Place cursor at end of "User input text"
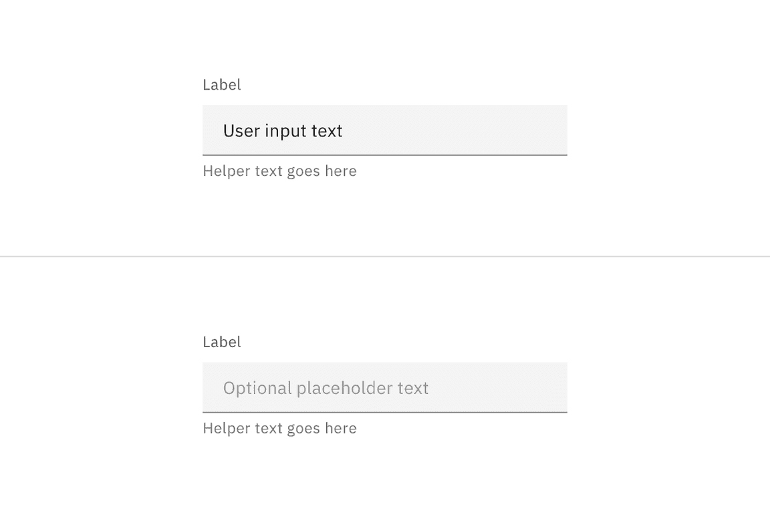This screenshot has width=770, height=513. [345, 130]
